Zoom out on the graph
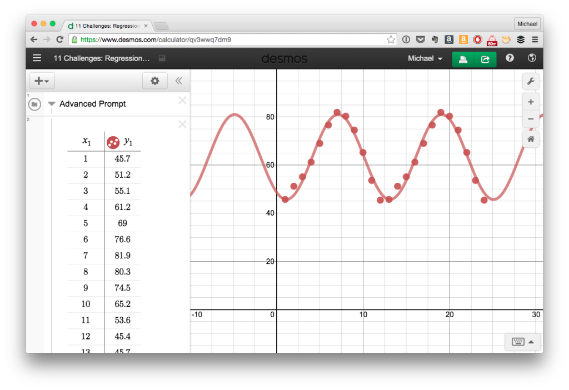This screenshot has width=569, height=390. [531, 119]
